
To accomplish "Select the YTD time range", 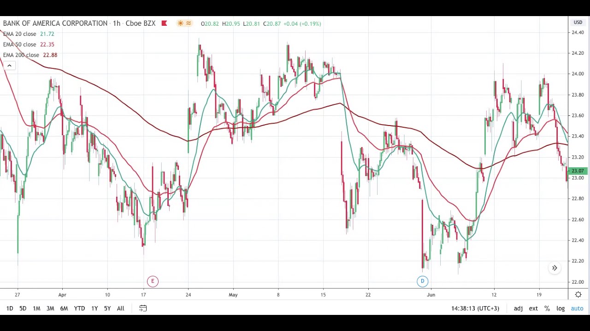I will pyautogui.click(x=79, y=308).
